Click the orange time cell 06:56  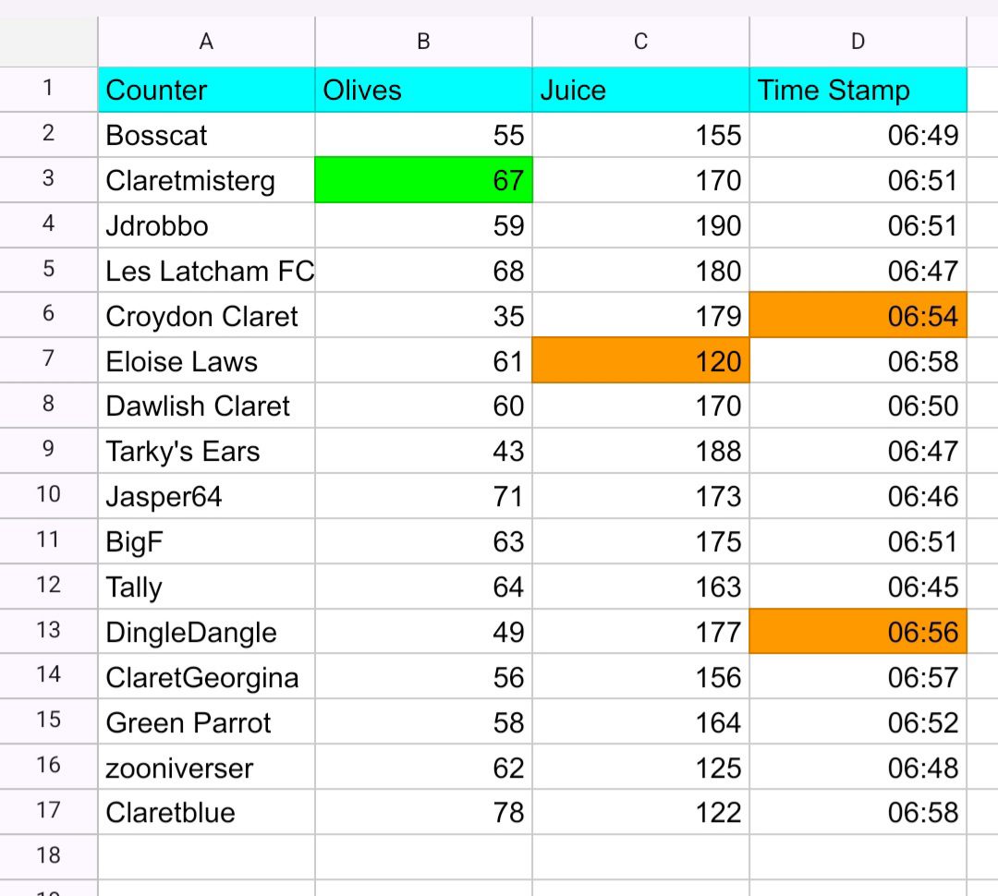point(858,632)
